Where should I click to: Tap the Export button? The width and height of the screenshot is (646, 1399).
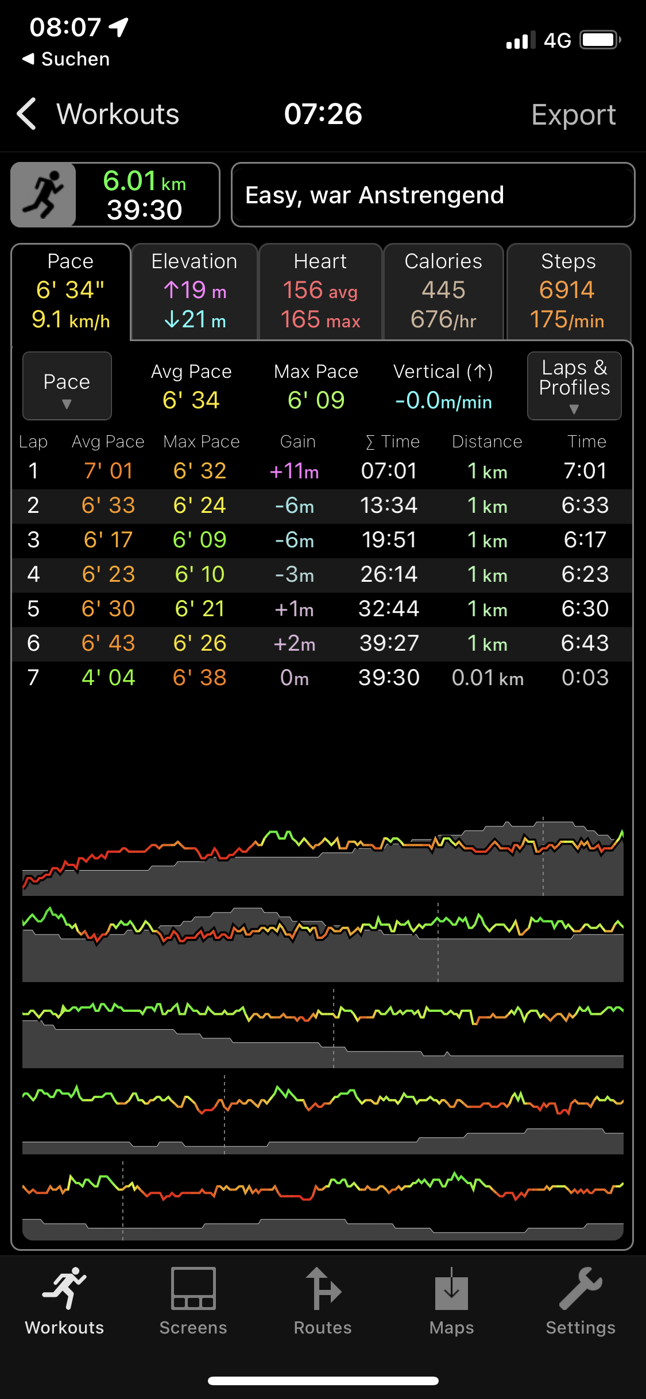coord(573,115)
